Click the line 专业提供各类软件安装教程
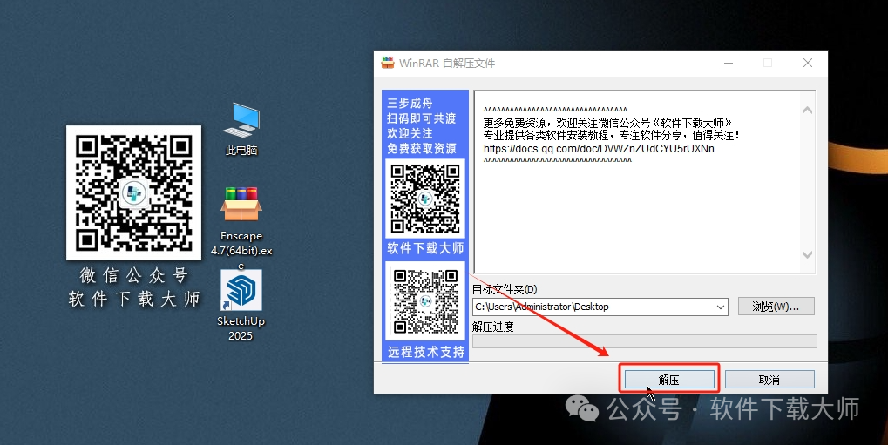 coord(612,135)
